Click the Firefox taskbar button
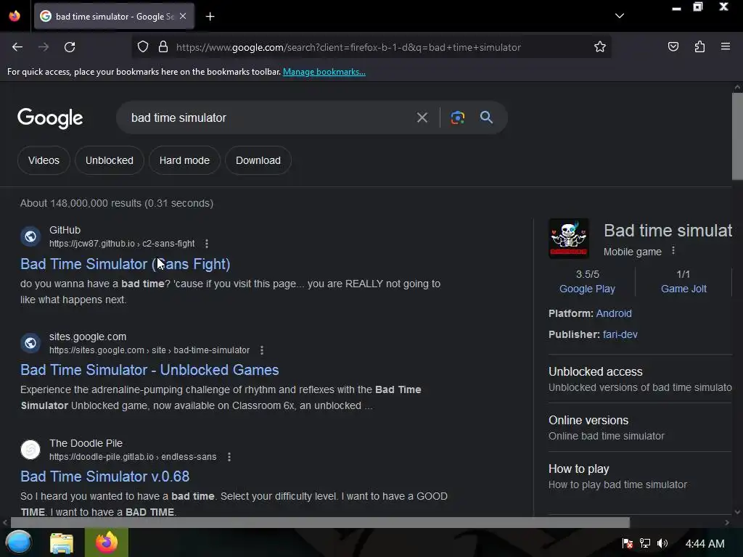This screenshot has height=557, width=743. point(107,542)
